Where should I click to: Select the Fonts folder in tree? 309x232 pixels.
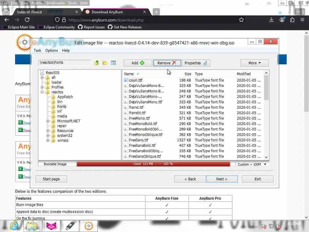click(x=62, y=107)
